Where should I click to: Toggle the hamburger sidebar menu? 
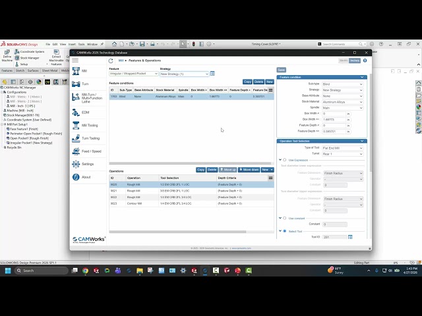pyautogui.click(x=75, y=61)
